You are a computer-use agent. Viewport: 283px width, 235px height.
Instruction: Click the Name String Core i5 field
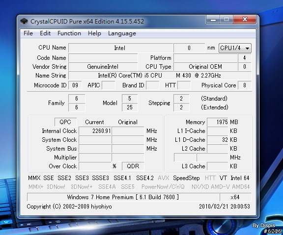(x=160, y=76)
